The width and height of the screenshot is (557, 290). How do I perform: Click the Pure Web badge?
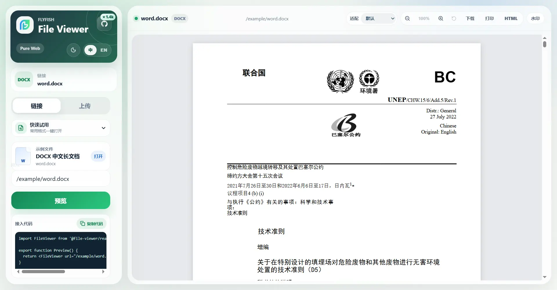coord(30,48)
